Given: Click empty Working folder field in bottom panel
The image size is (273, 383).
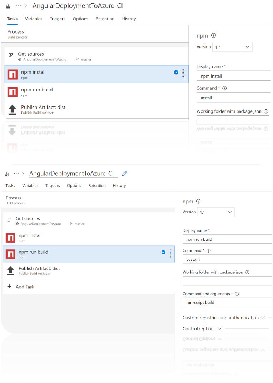Looking at the screenshot, I should (x=227, y=281).
